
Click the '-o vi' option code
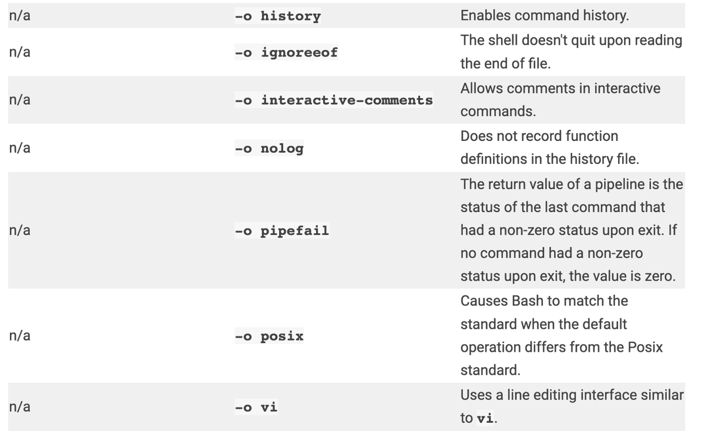click(x=256, y=407)
